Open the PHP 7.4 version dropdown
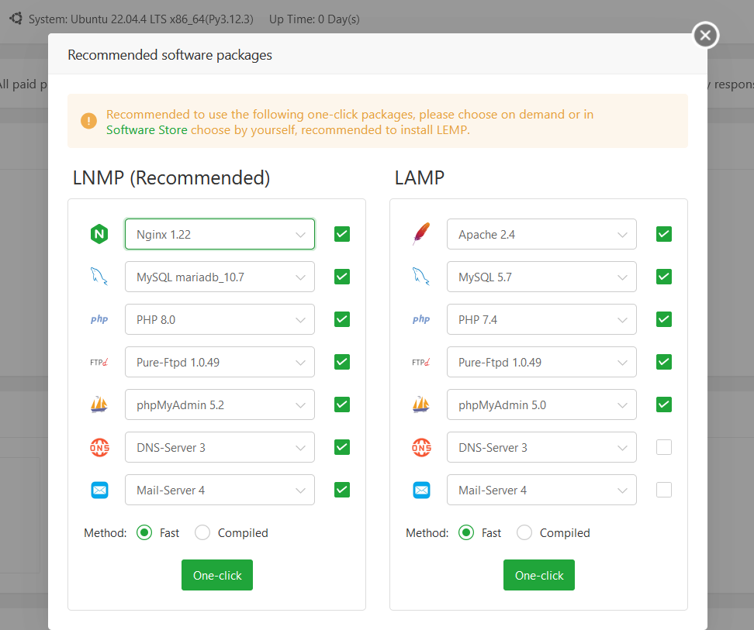 tap(541, 319)
